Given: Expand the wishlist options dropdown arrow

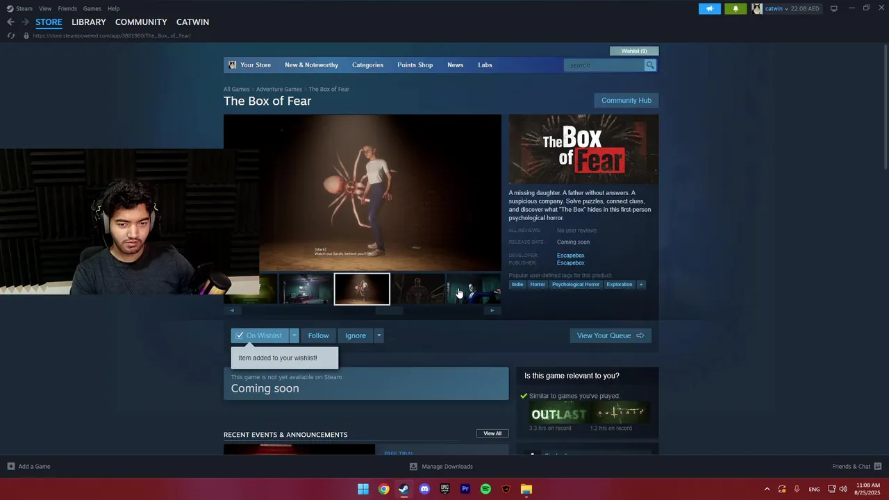Looking at the screenshot, I should point(294,335).
